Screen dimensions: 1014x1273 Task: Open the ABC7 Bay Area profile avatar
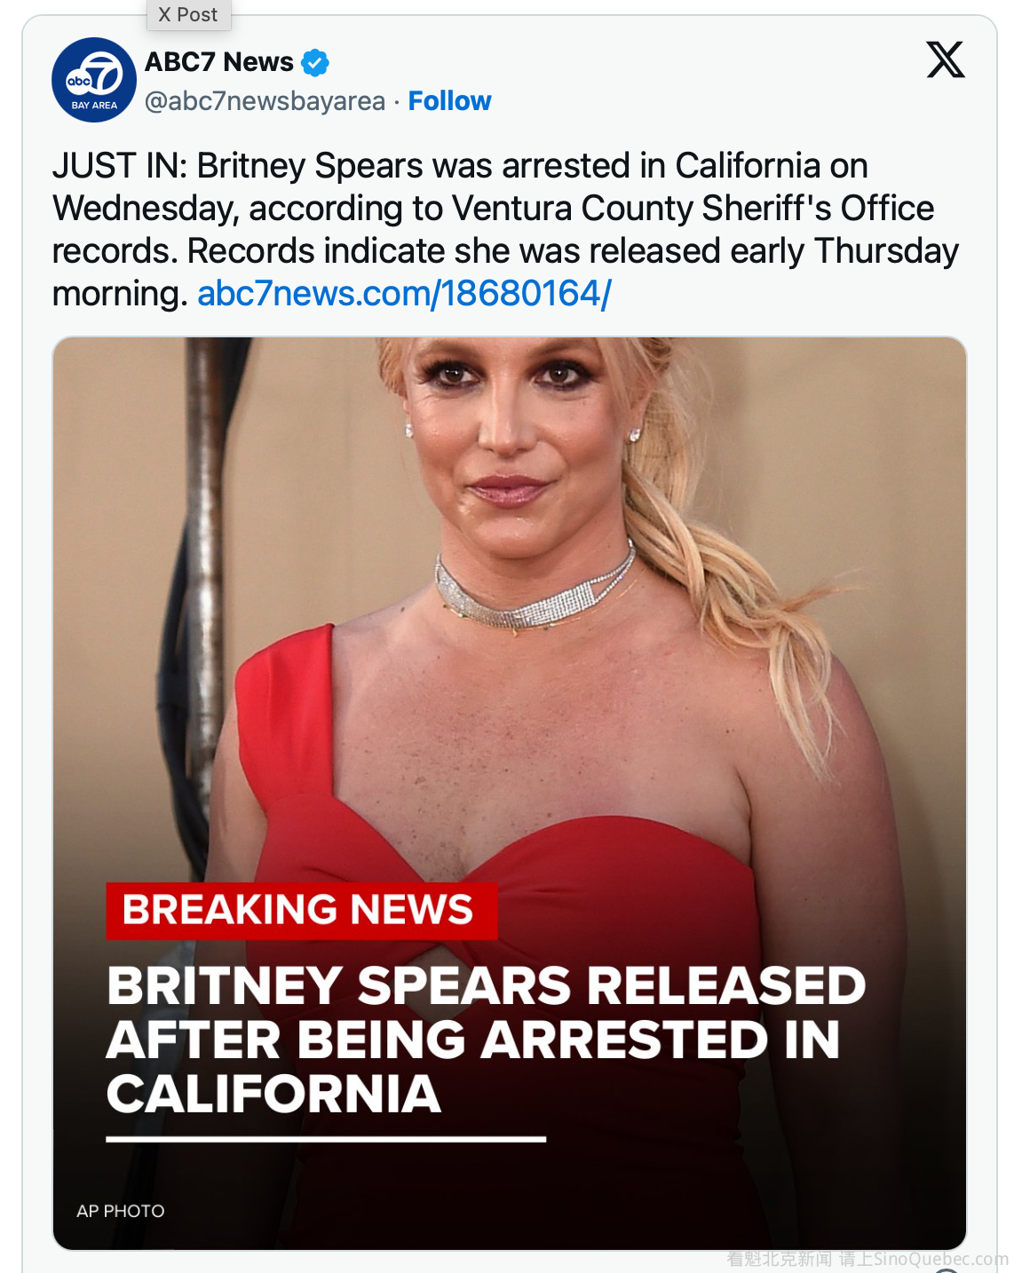(x=94, y=80)
